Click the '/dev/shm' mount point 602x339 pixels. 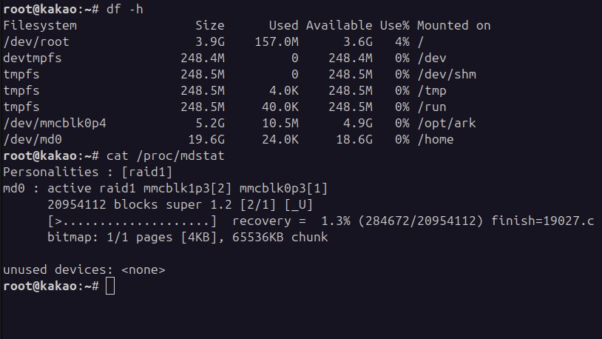(x=447, y=75)
